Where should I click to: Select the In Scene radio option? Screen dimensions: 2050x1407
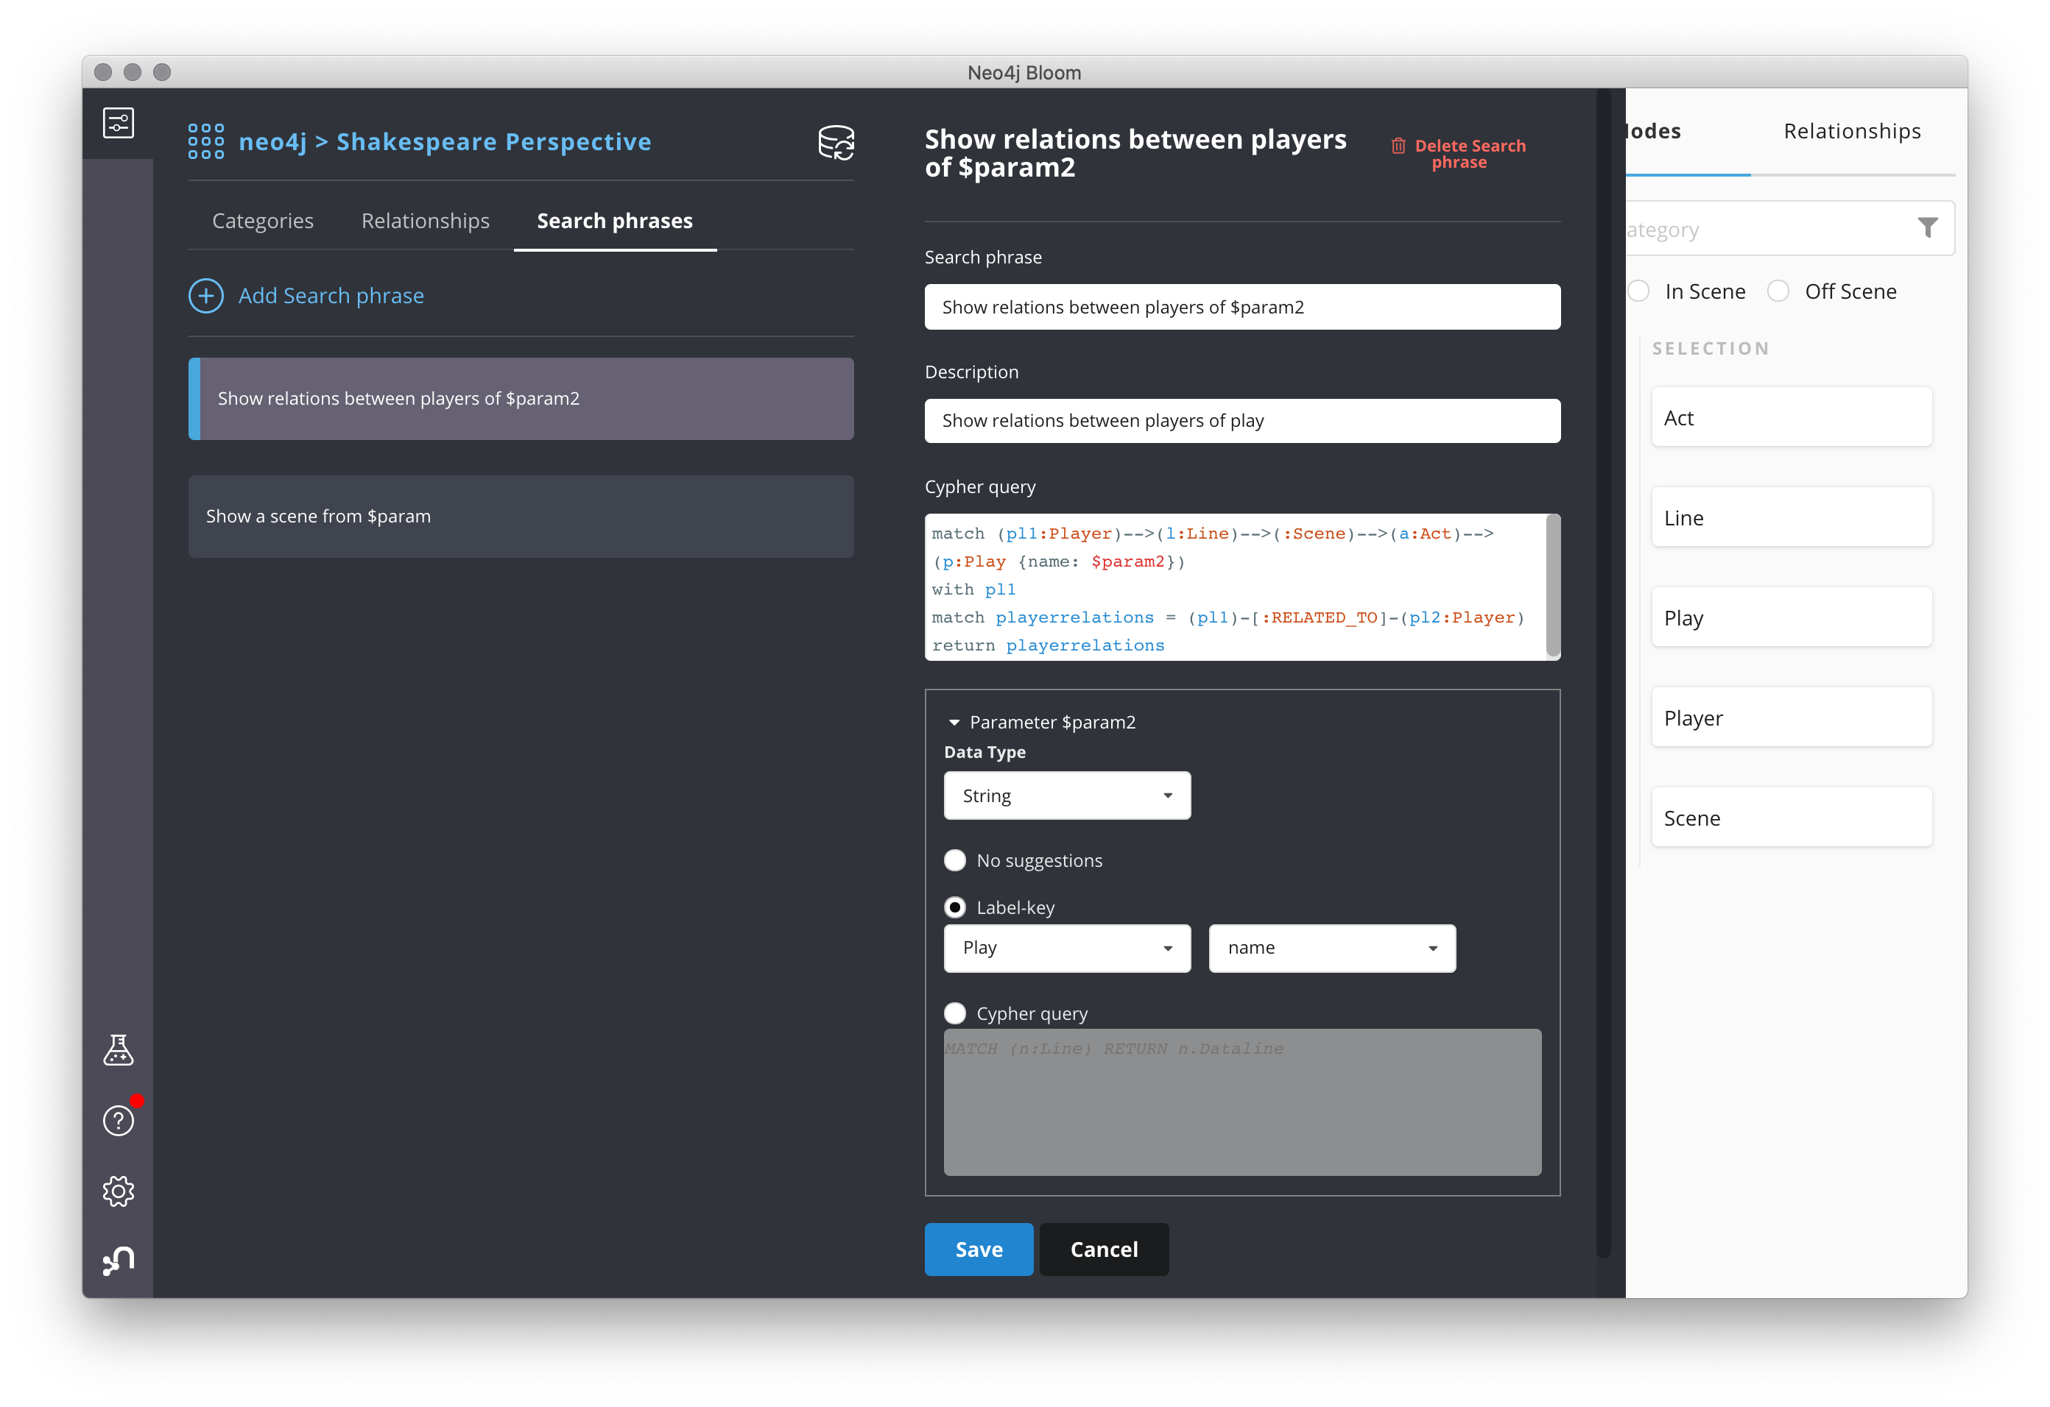click(x=1638, y=292)
